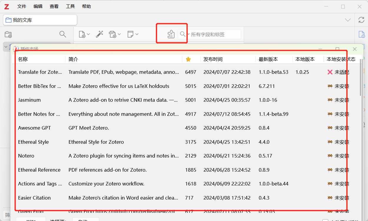Click the not-installed icon in the Easier Citation row

point(330,198)
